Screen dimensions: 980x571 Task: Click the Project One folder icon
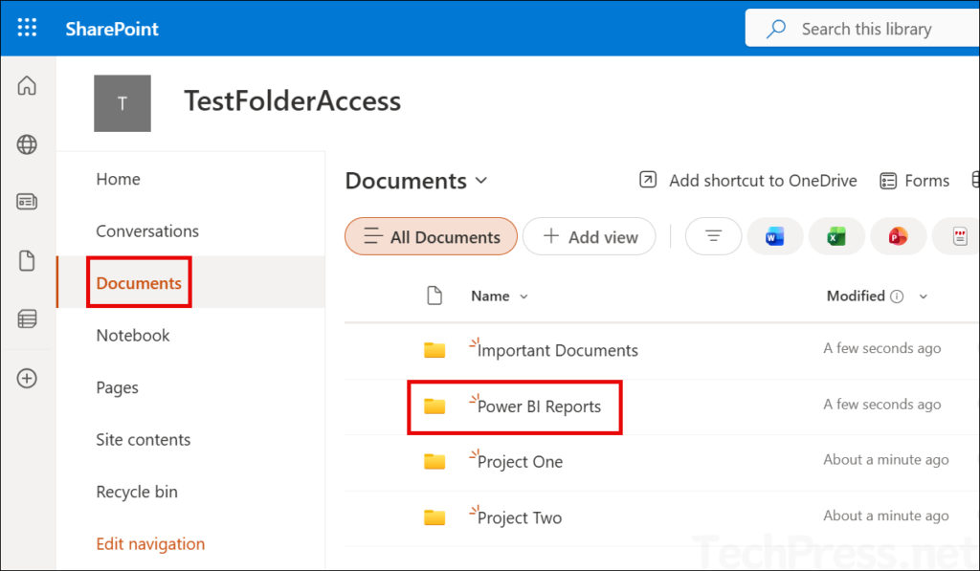click(434, 462)
